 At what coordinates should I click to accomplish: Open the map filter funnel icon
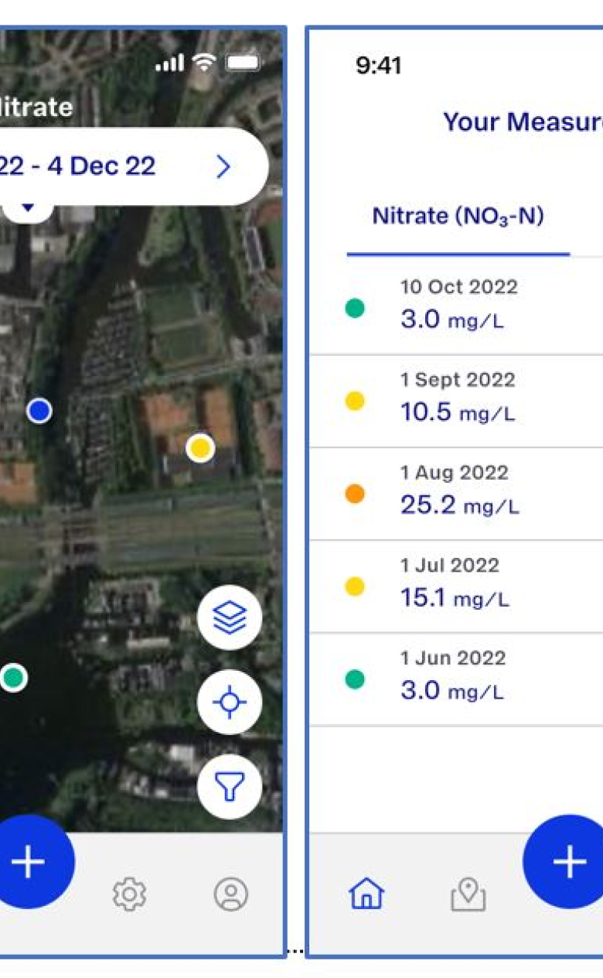click(230, 786)
